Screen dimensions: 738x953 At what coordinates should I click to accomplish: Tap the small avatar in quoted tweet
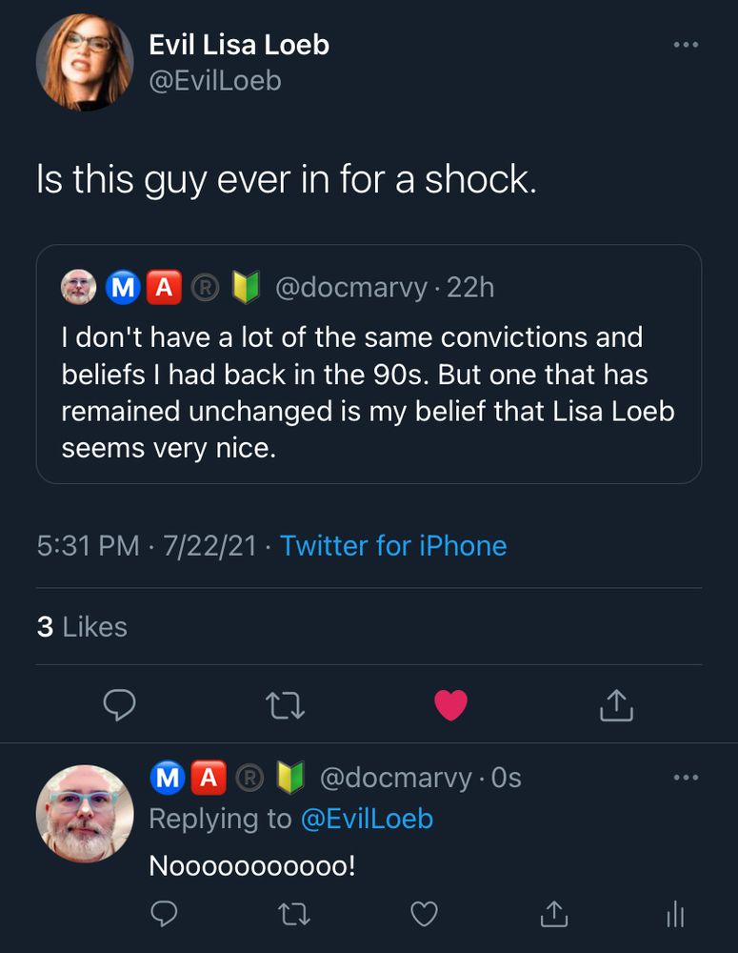(x=79, y=287)
